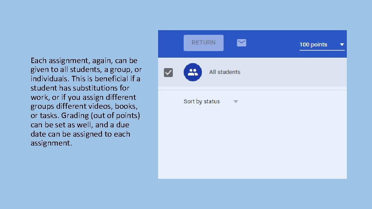This screenshot has width=372, height=209.
Task: Expand the Sort by status dropdown
Action: pos(211,101)
